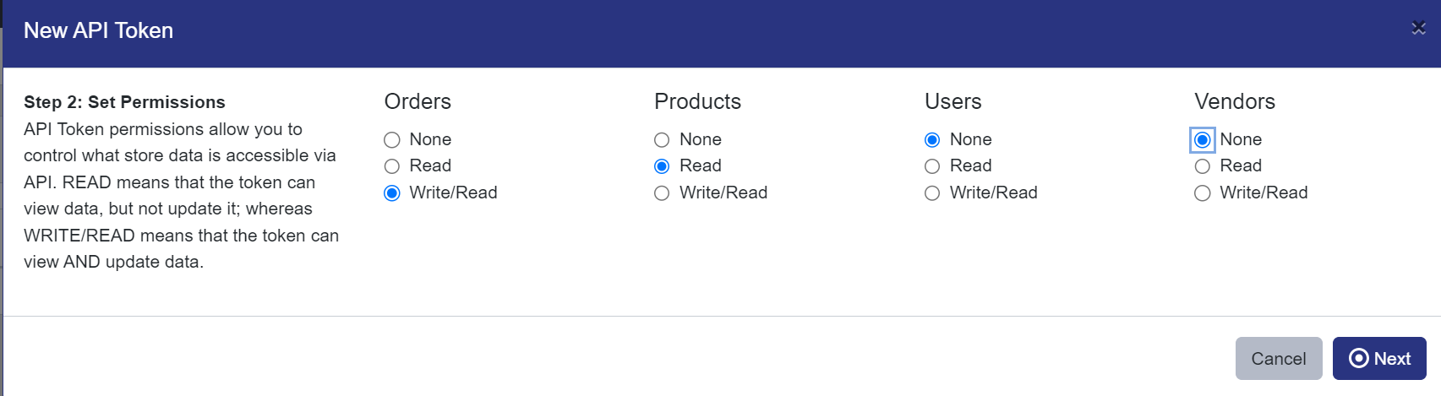This screenshot has width=1441, height=396.
Task: Set Users permission to Read
Action: (932, 166)
